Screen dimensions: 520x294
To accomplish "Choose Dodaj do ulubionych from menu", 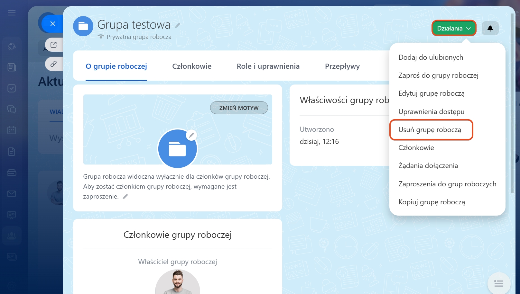I will click(431, 57).
